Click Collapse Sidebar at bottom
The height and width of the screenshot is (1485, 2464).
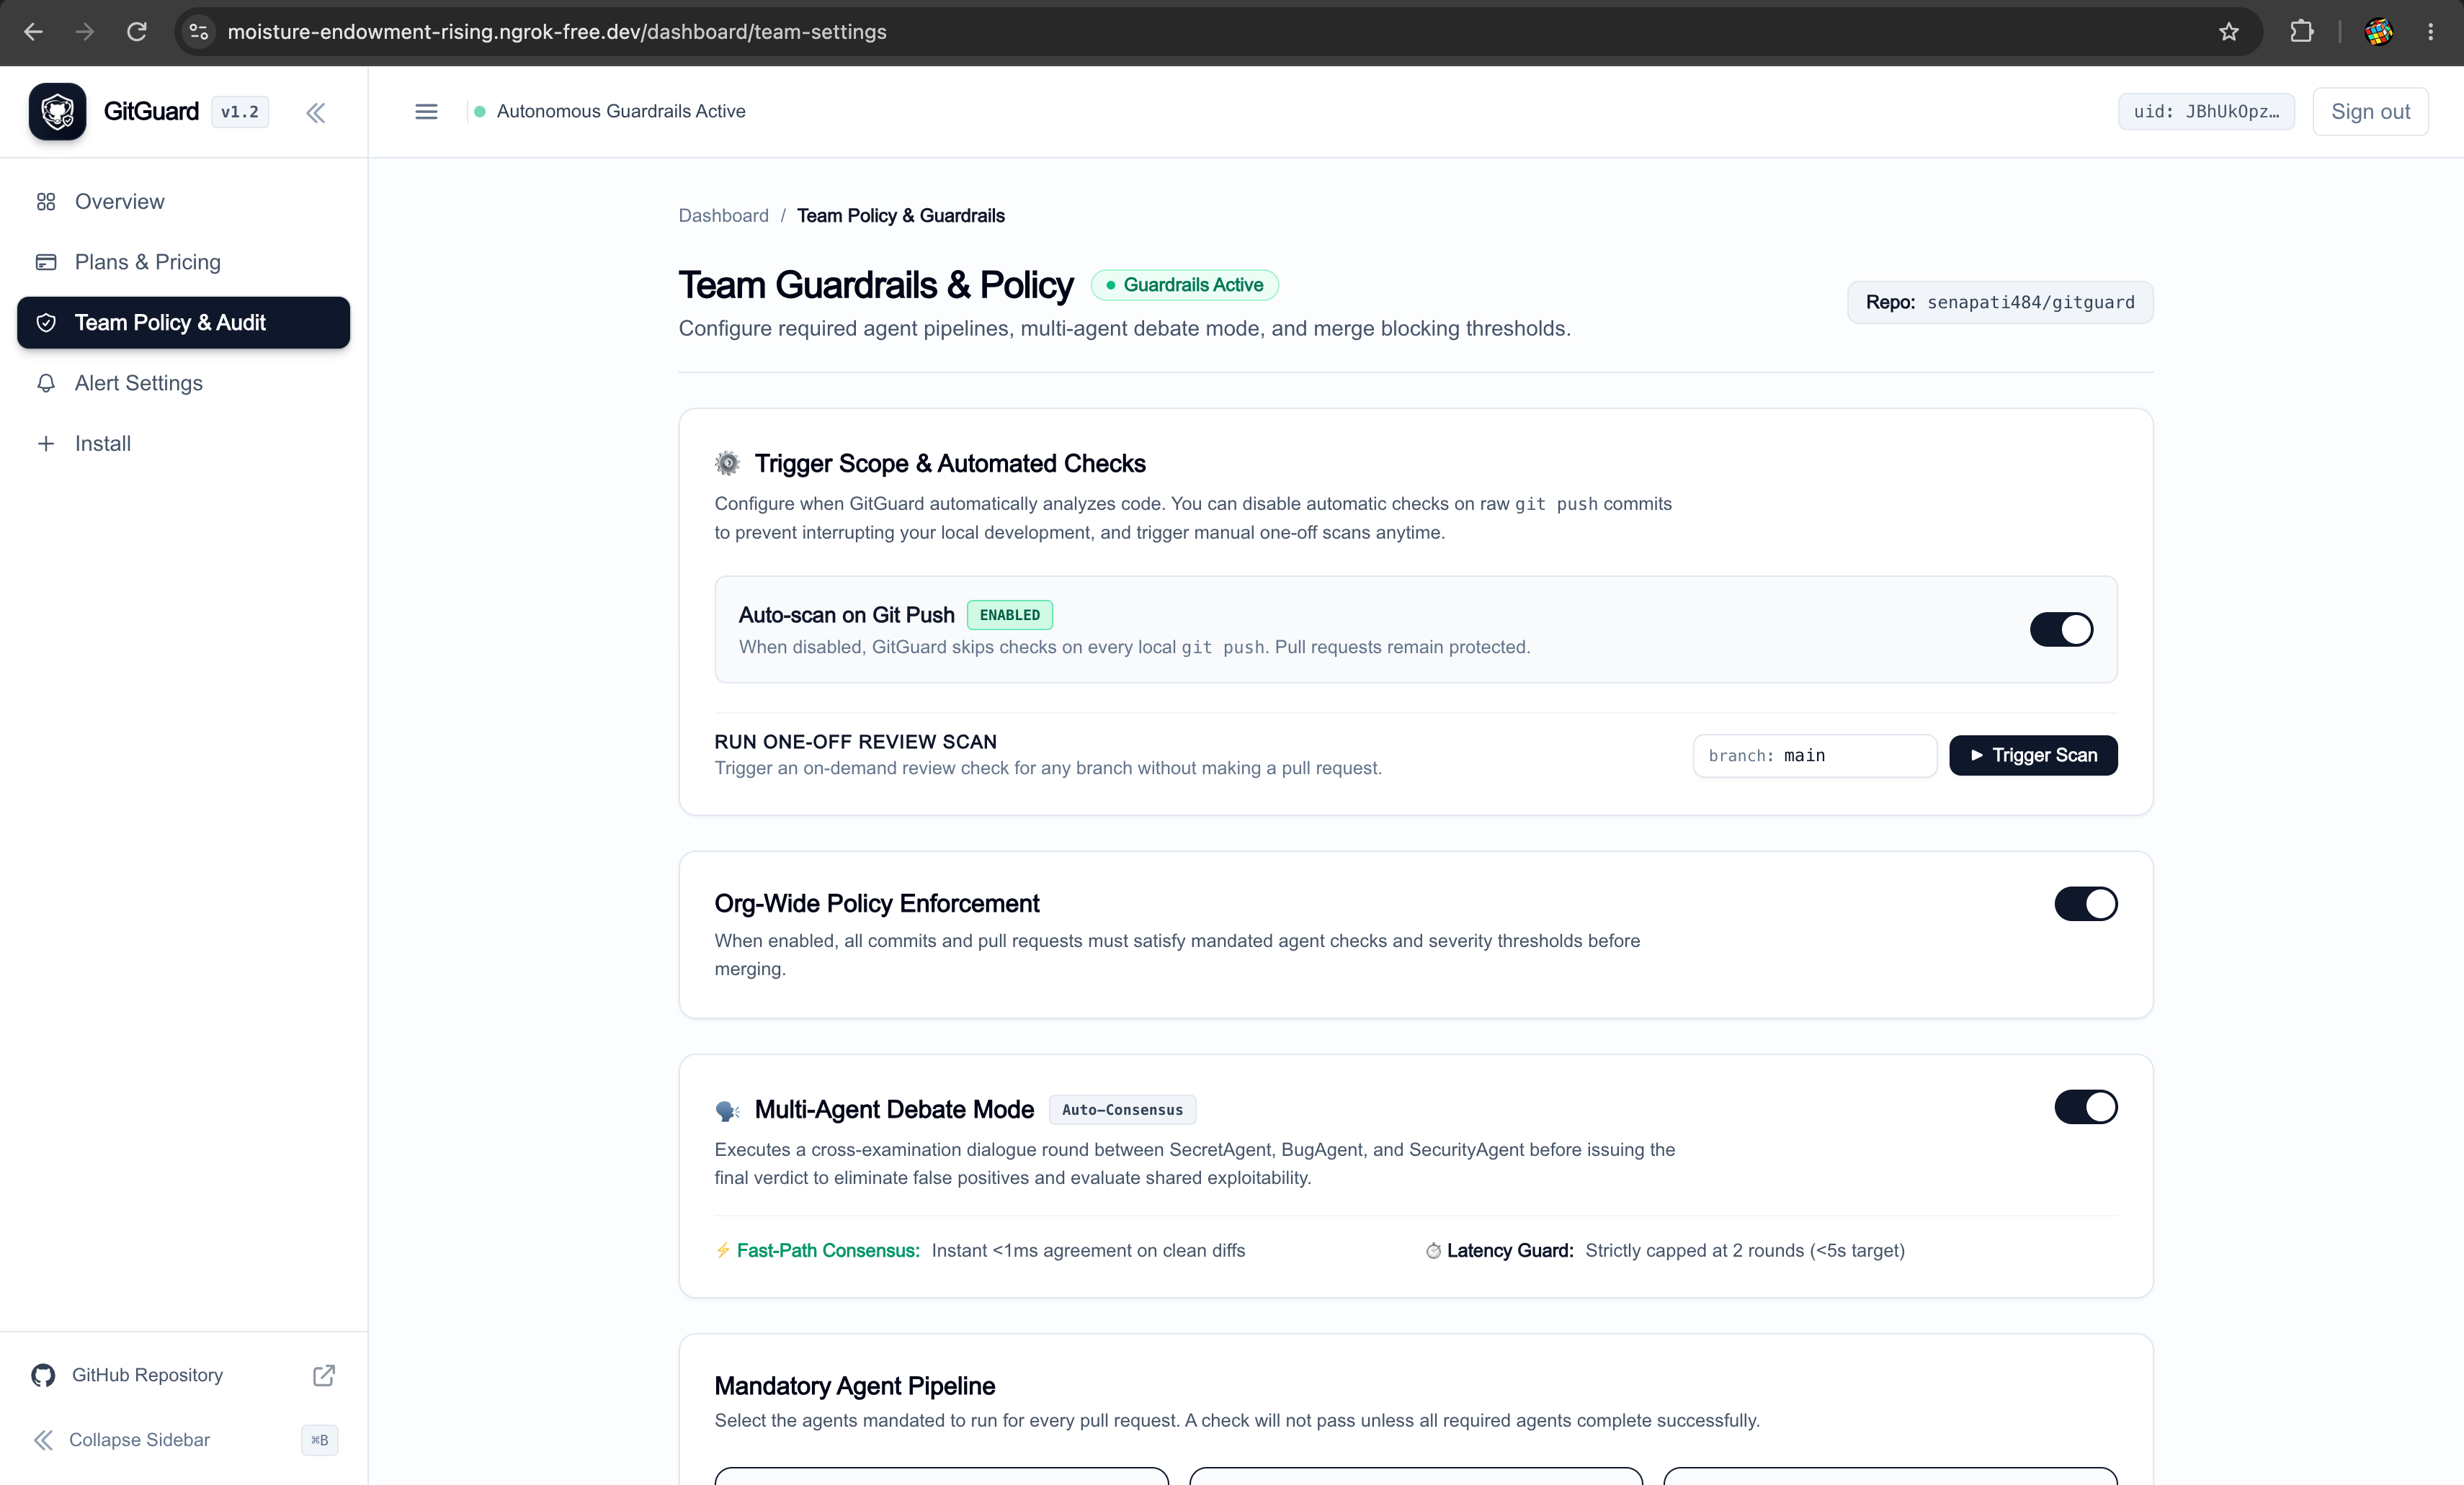coord(183,1440)
